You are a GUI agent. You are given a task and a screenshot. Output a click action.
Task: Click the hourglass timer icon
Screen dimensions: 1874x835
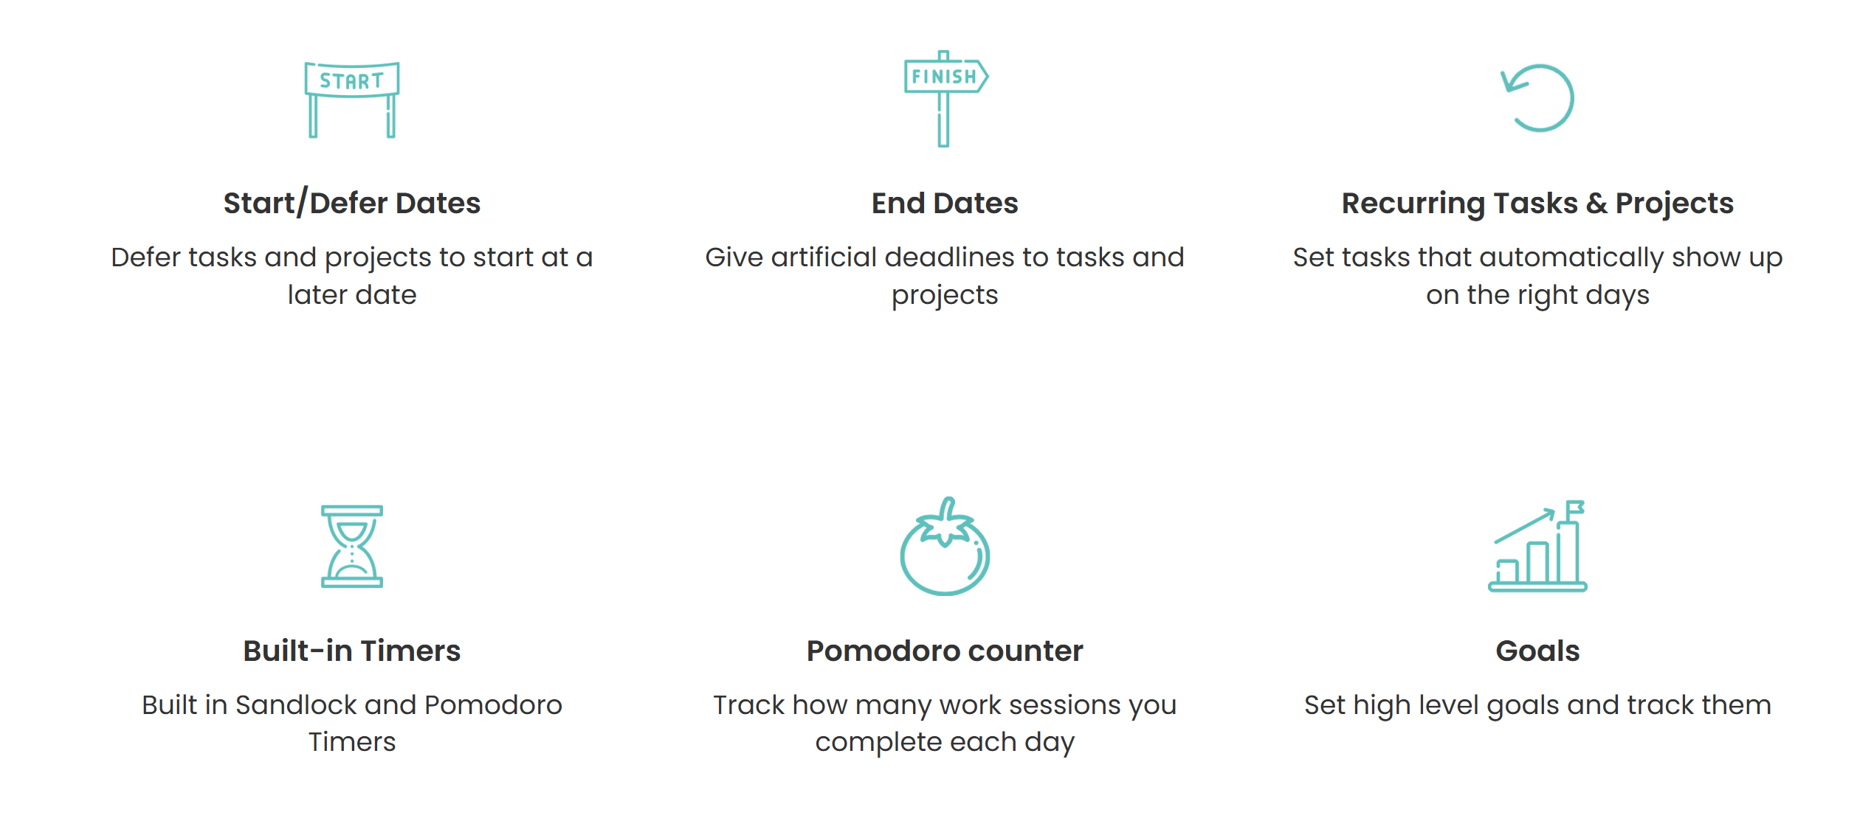[352, 547]
